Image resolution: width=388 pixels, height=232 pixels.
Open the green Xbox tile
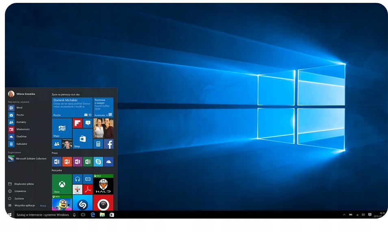coord(62,184)
